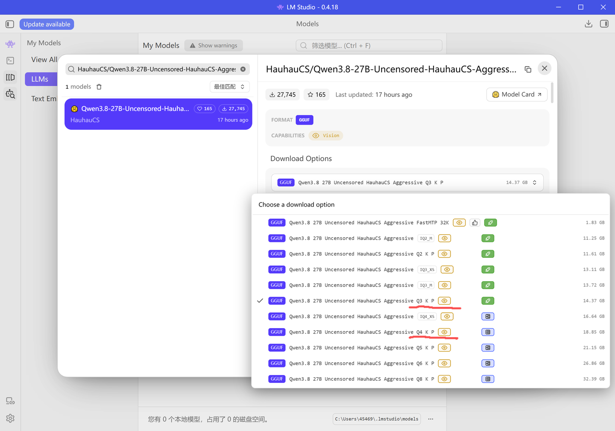Click green rocket icon on IQ3_XS row
The width and height of the screenshot is (615, 431).
tap(488, 270)
